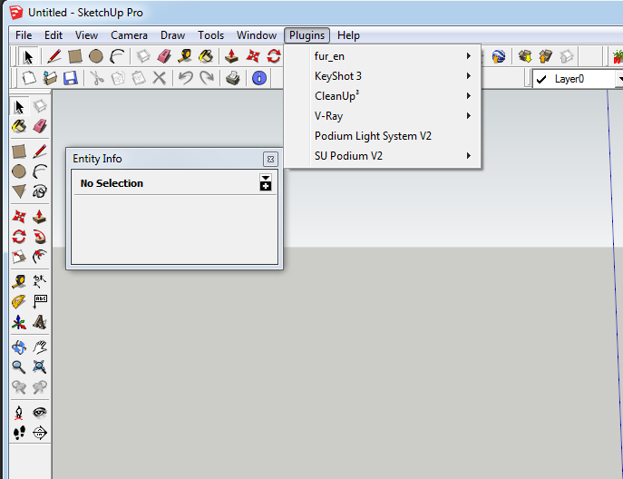This screenshot has width=623, height=479.
Task: Open the Tools menu
Action: click(x=210, y=35)
